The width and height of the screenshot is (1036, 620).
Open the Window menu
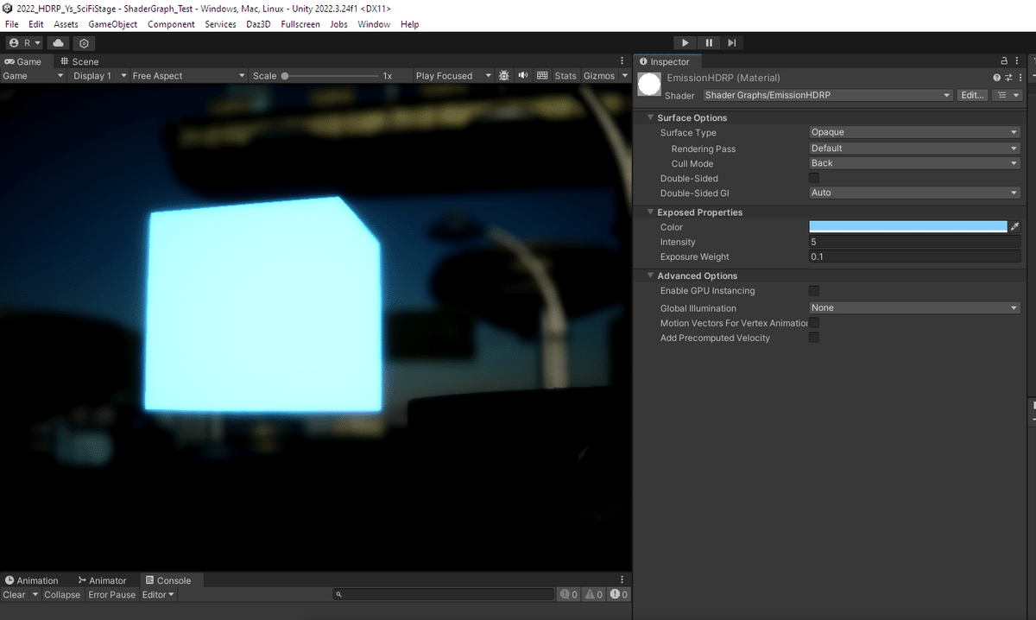[373, 24]
